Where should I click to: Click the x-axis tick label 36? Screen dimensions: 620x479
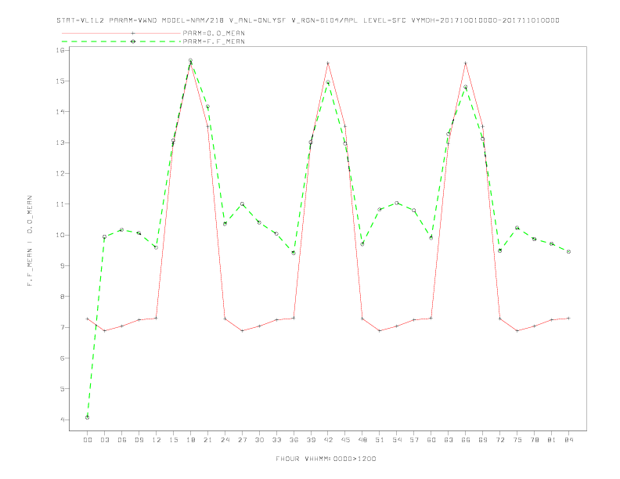(x=294, y=440)
